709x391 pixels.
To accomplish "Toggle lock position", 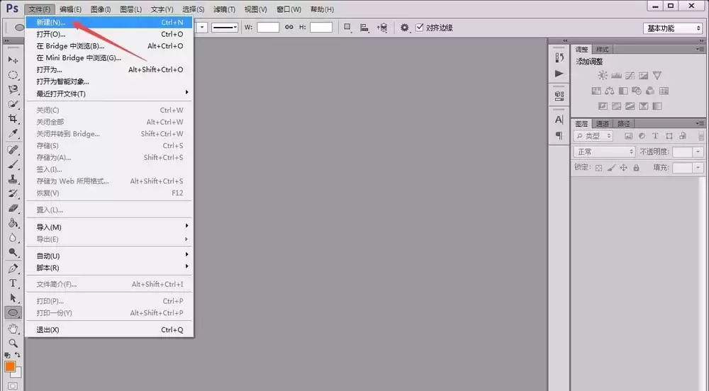I will (623, 168).
